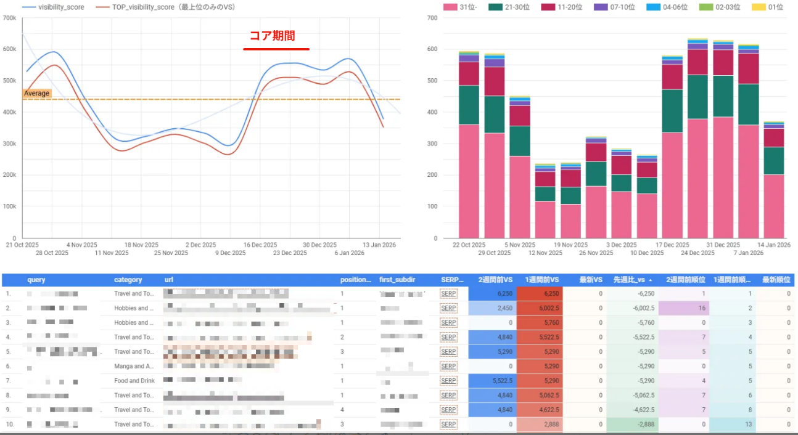The height and width of the screenshot is (435, 798).
Task: Click the 02-03位 green legend swatch
Action: [706, 7]
